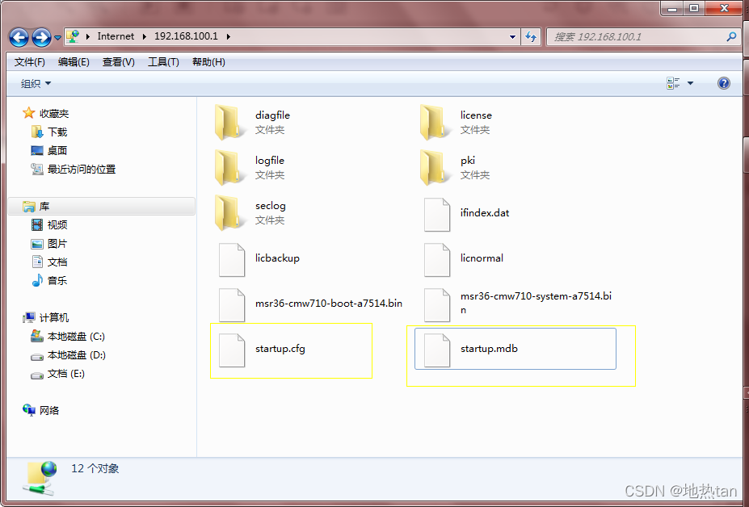Open the address bar history dropdown
Viewport: 749px width, 507px height.
512,37
